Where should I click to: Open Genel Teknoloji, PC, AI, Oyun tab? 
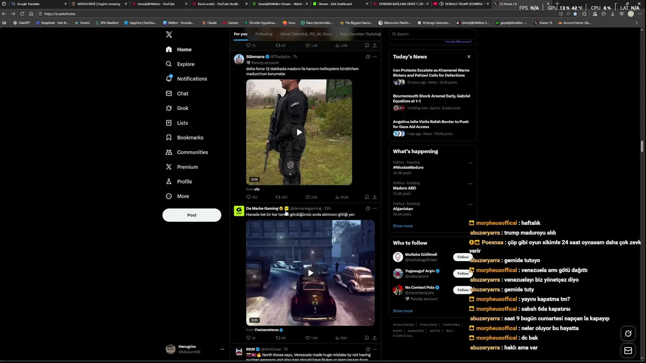306,34
